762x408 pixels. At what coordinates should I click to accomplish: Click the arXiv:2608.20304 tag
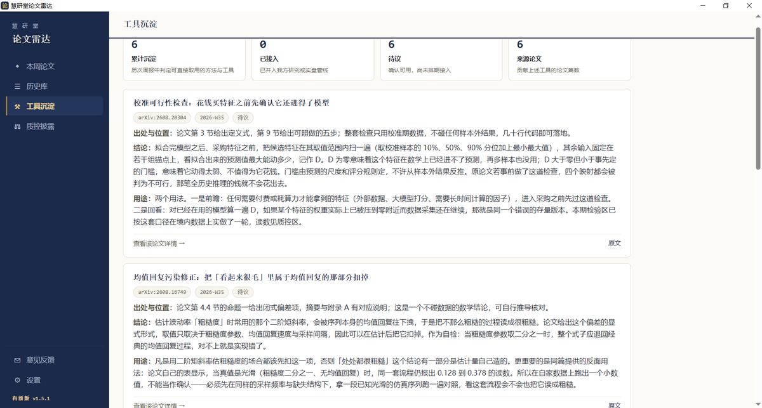click(161, 117)
